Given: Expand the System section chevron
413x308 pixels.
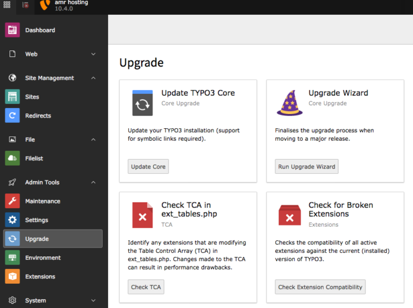Looking at the screenshot, I should click(x=93, y=300).
